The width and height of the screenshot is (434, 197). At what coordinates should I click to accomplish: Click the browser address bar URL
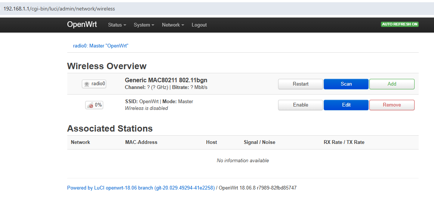click(59, 9)
